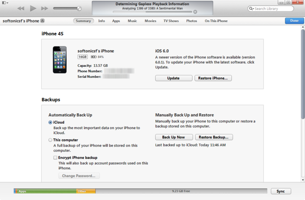Open the Movies tab
The image size is (305, 200).
pos(150,21)
